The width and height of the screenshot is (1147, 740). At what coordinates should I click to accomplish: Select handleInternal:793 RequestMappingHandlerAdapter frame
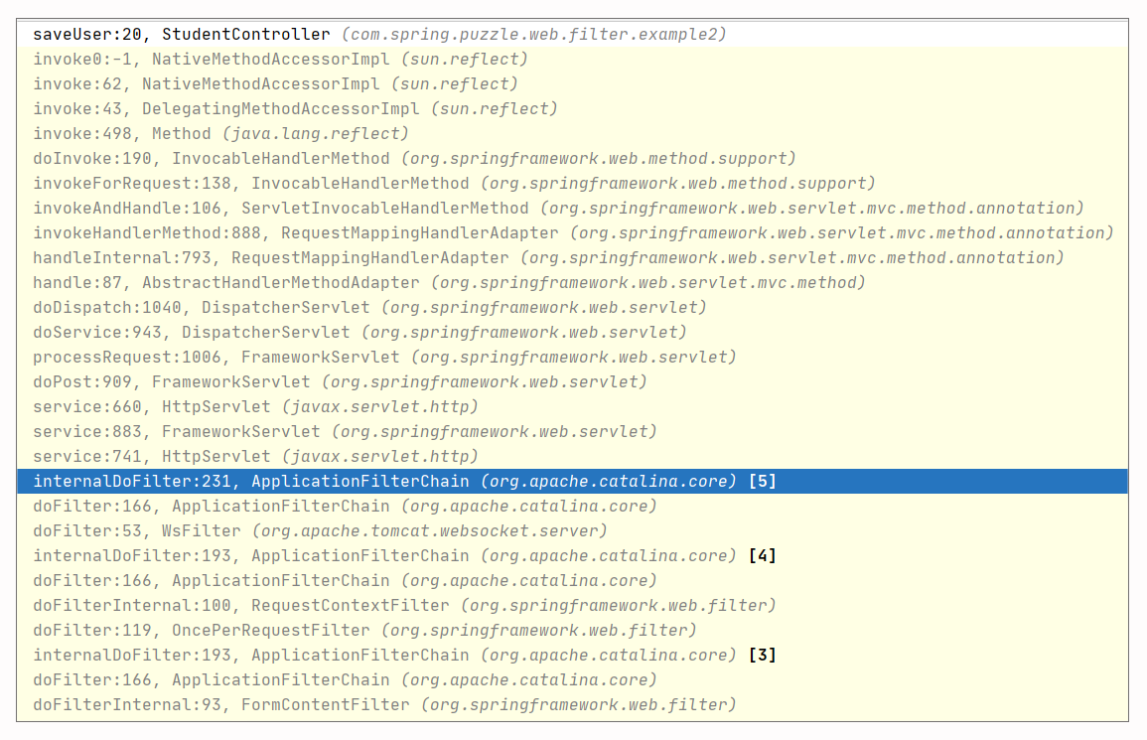(548, 258)
